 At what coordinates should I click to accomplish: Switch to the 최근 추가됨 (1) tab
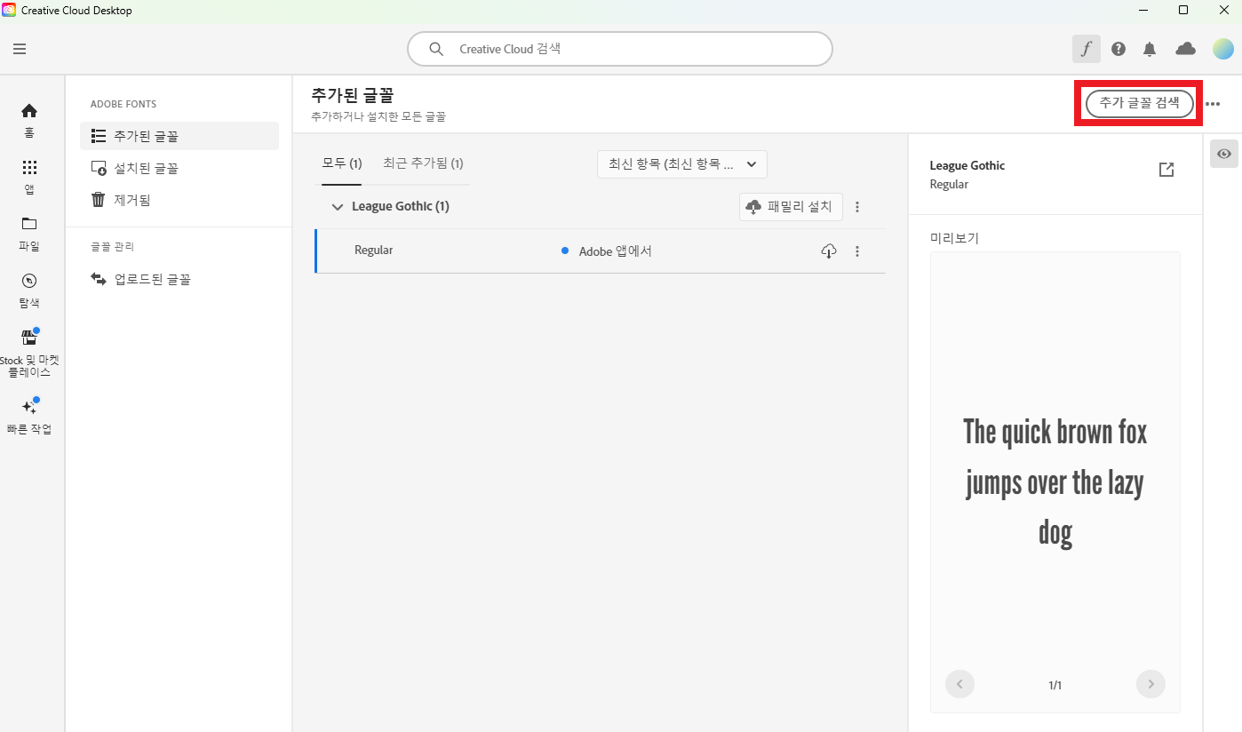coord(423,163)
